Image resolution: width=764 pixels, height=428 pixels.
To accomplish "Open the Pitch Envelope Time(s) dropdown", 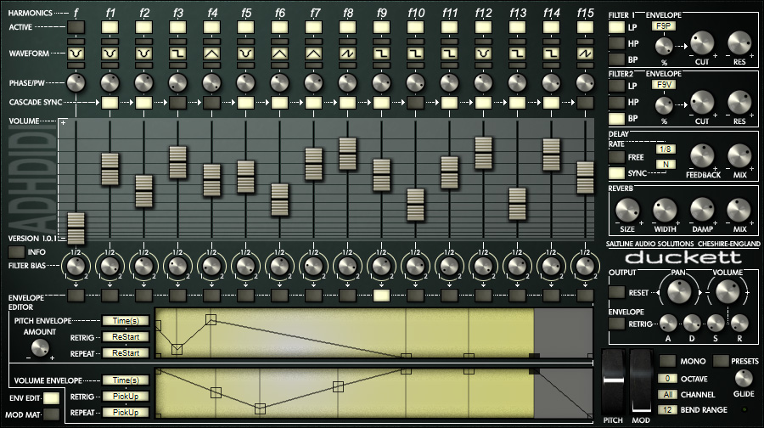I will pos(126,321).
